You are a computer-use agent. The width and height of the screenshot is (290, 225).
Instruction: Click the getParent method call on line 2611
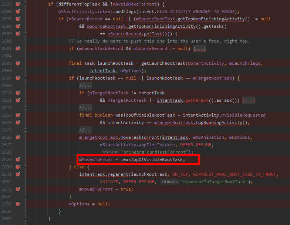[197, 100]
